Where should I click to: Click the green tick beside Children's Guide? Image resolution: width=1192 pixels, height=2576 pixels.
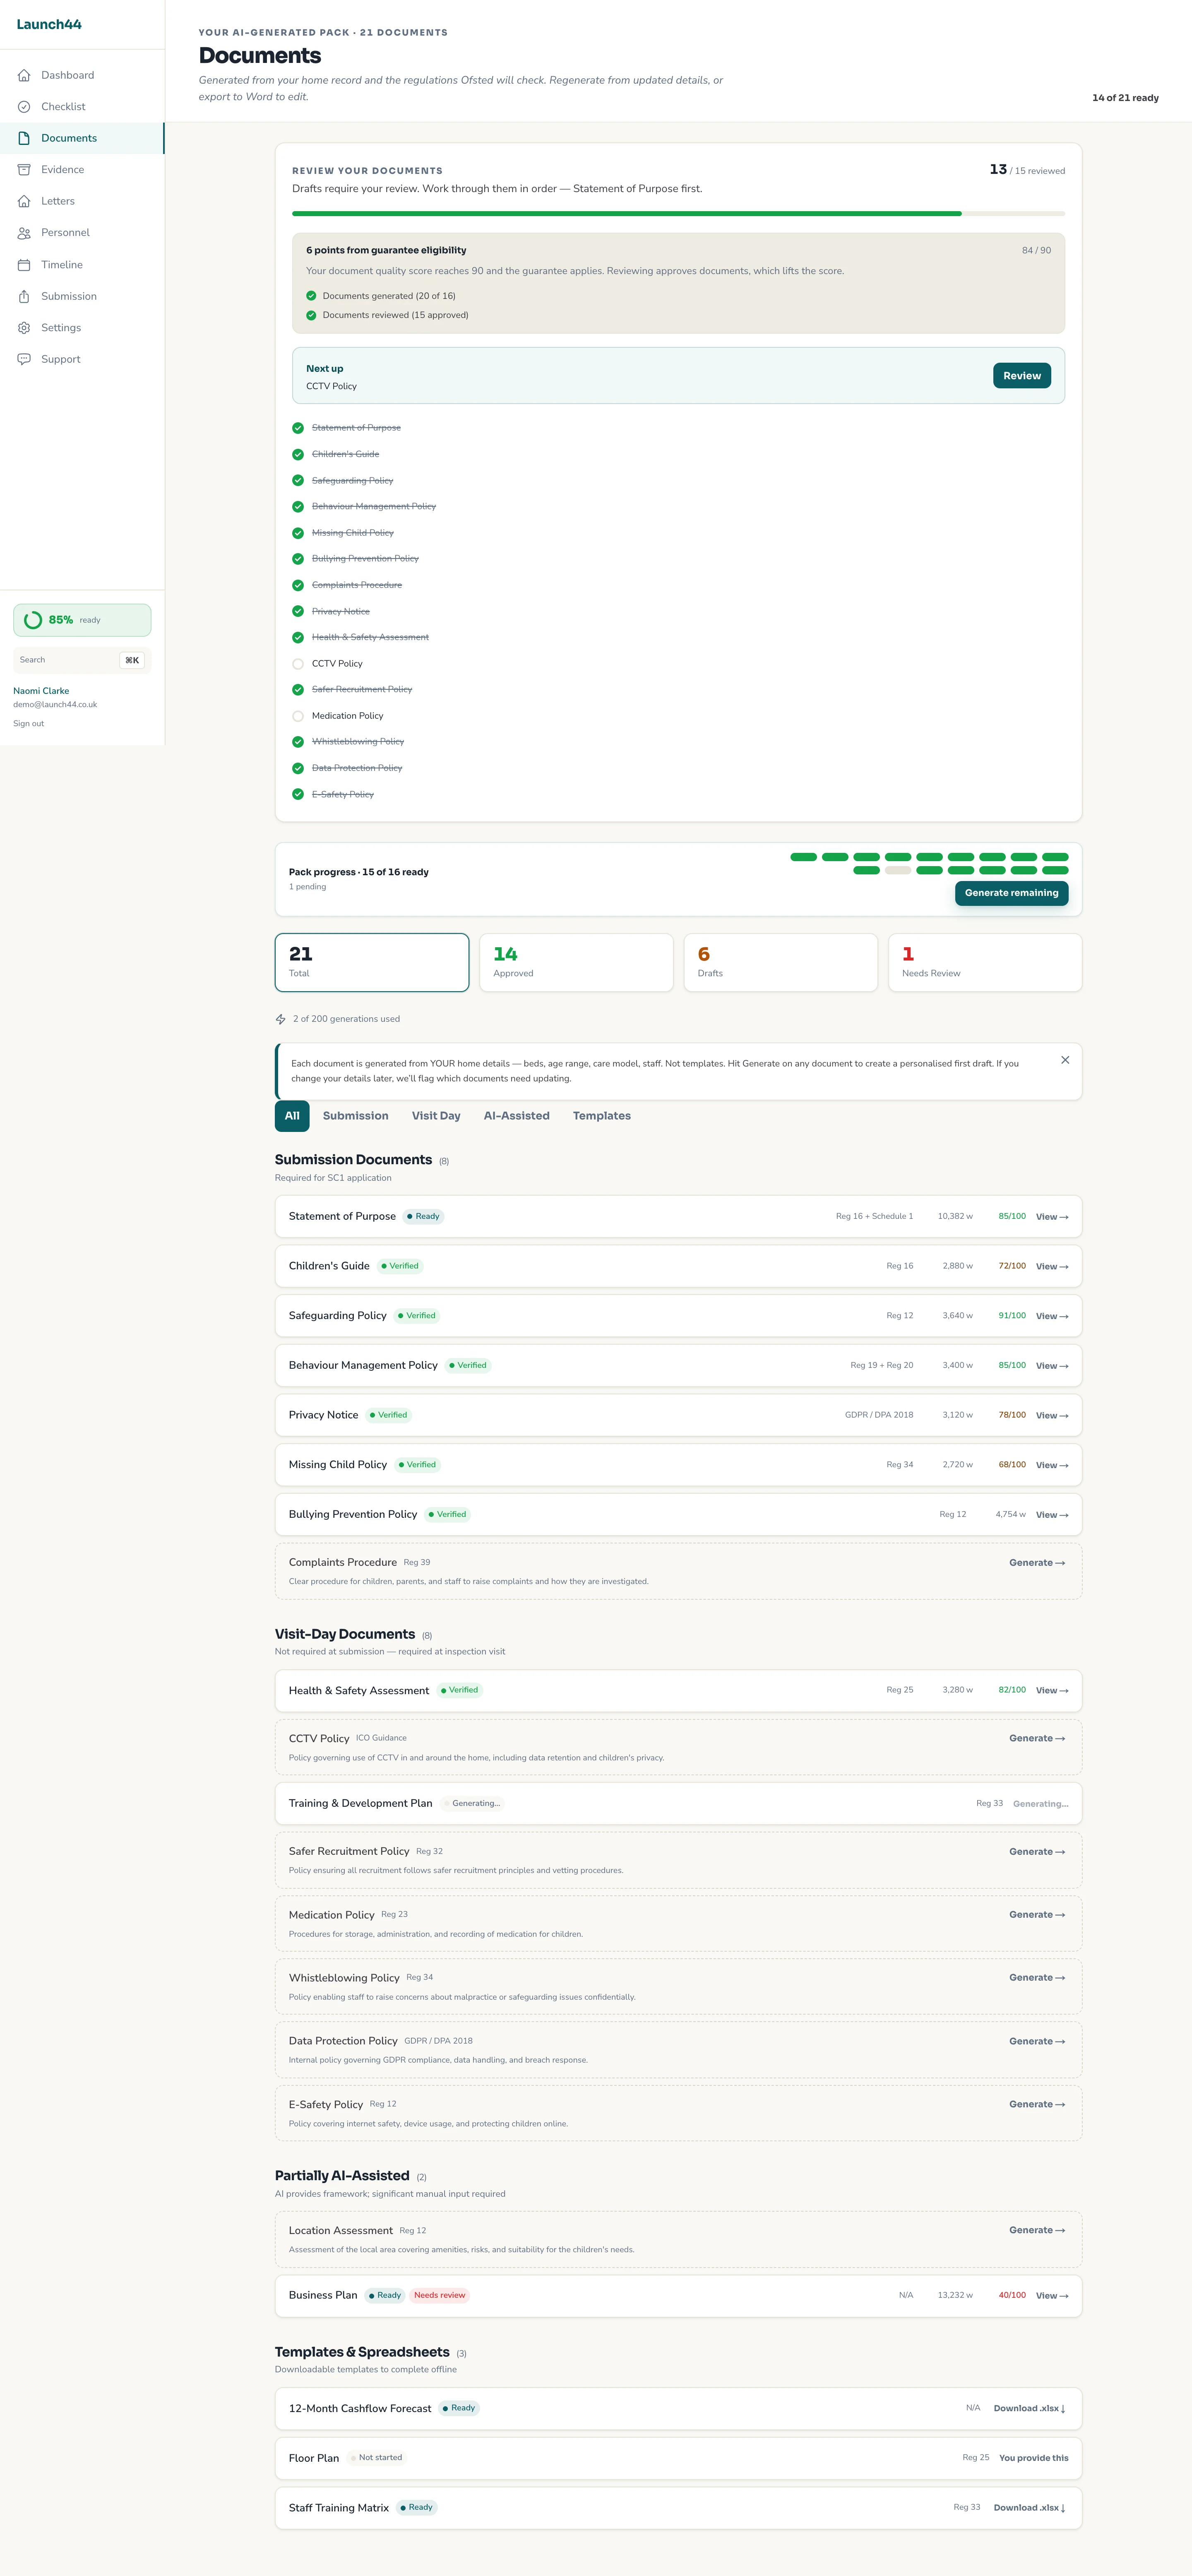[298, 454]
